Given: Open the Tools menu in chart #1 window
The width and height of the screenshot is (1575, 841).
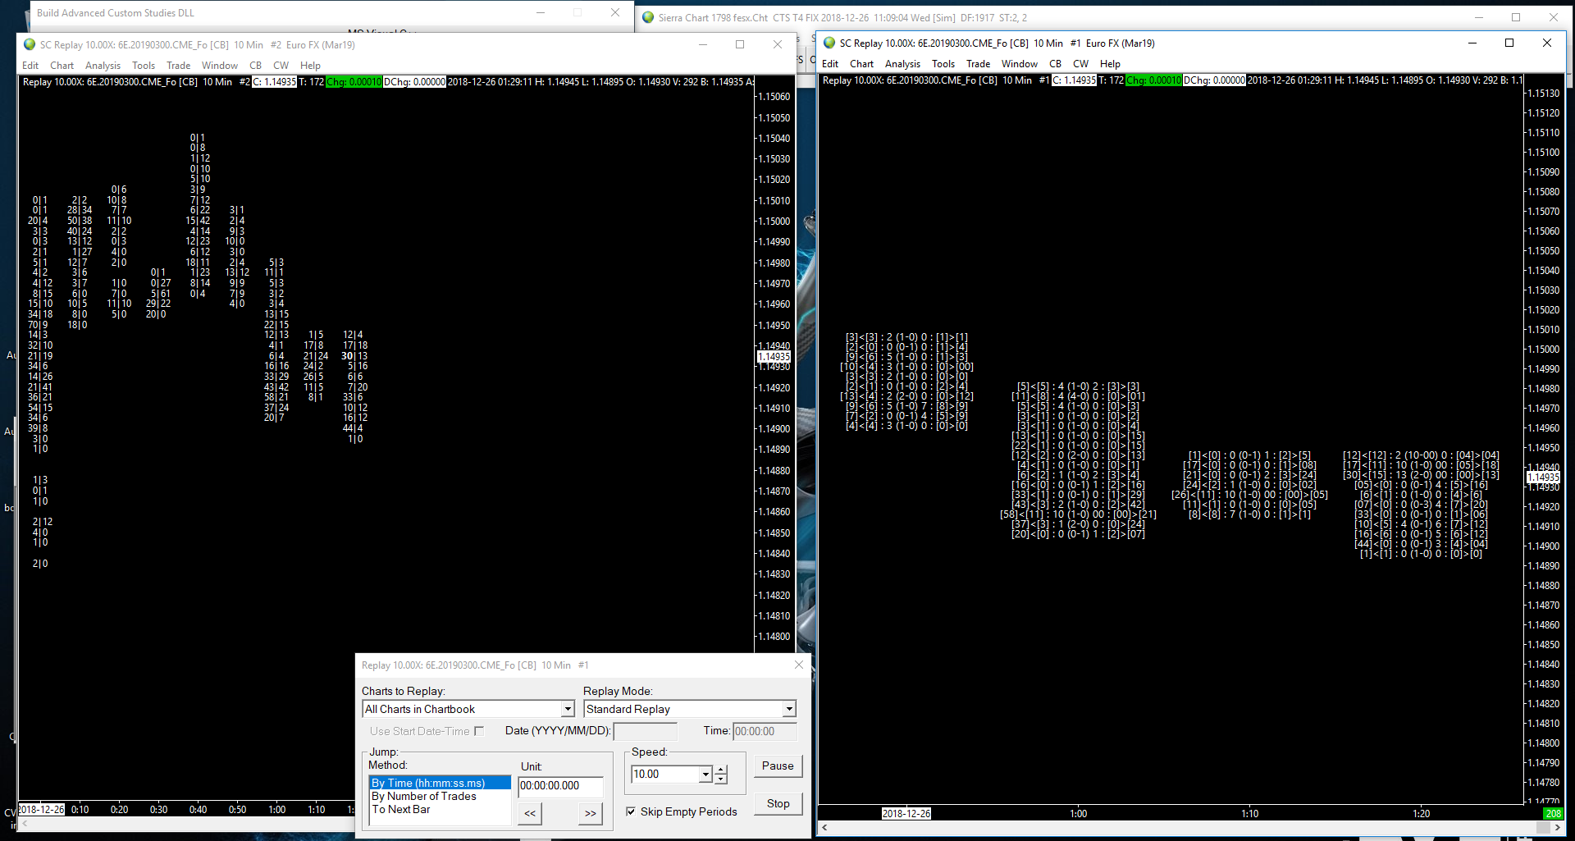Looking at the screenshot, I should pyautogui.click(x=943, y=64).
